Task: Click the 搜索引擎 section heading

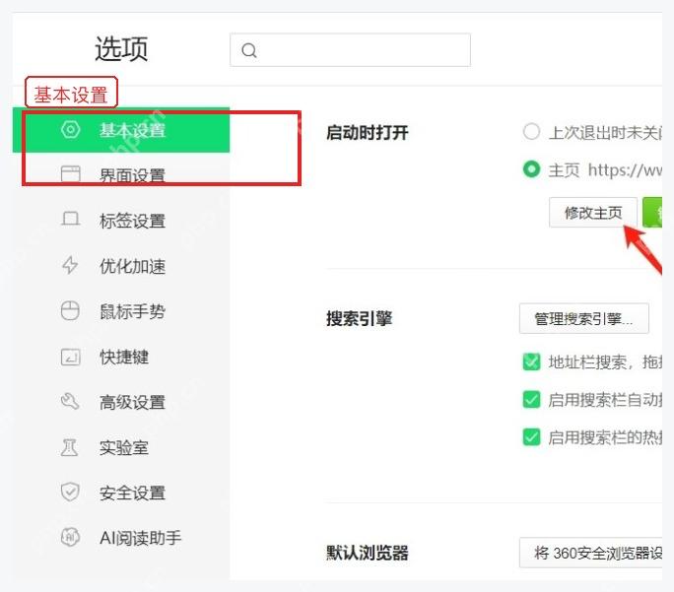Action: pyautogui.click(x=359, y=318)
